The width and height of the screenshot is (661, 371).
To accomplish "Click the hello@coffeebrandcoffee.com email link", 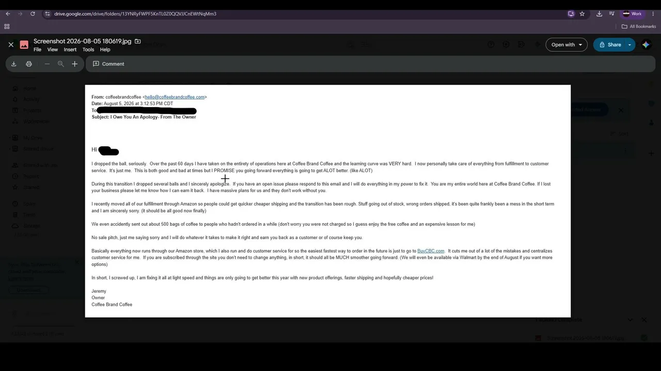I will pos(175,97).
